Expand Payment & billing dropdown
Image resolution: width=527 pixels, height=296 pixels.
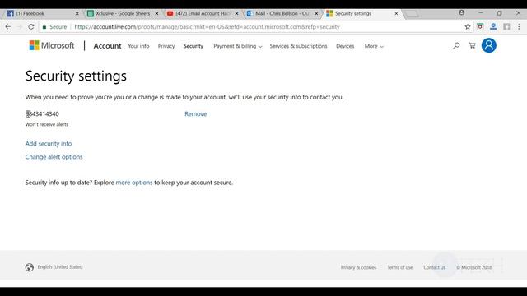238,46
